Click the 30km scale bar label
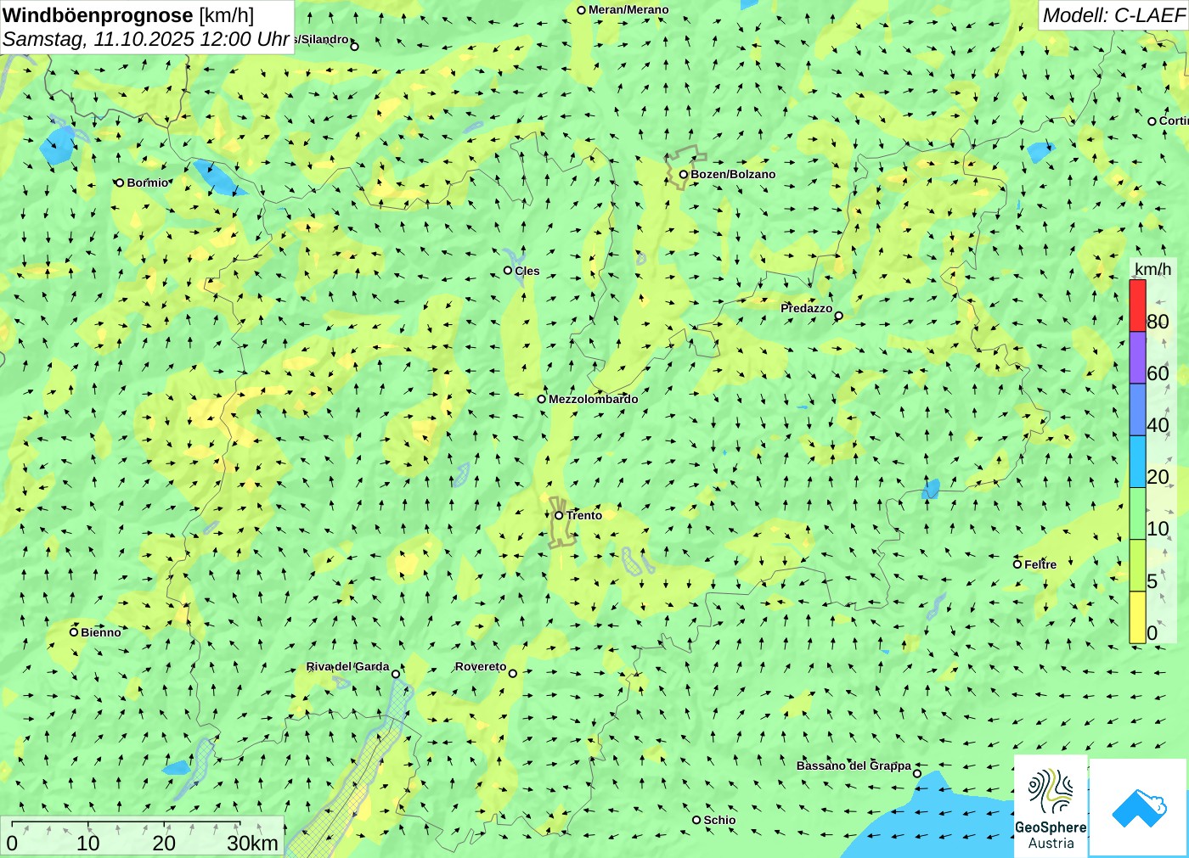 [x=252, y=844]
